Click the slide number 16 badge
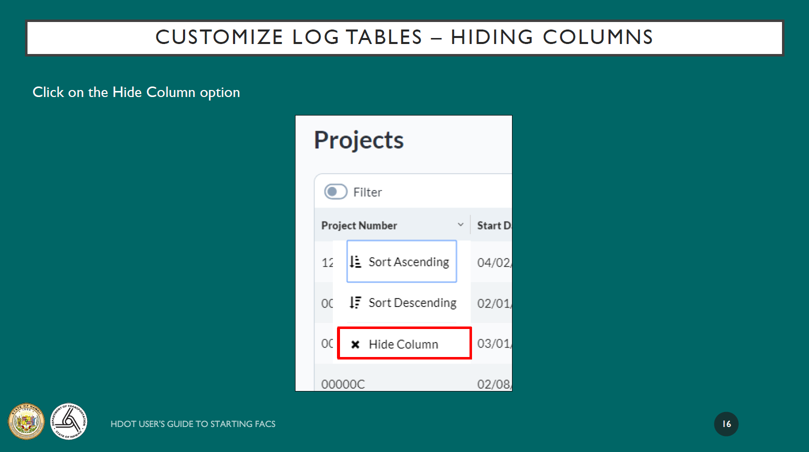809x452 pixels. click(x=726, y=424)
